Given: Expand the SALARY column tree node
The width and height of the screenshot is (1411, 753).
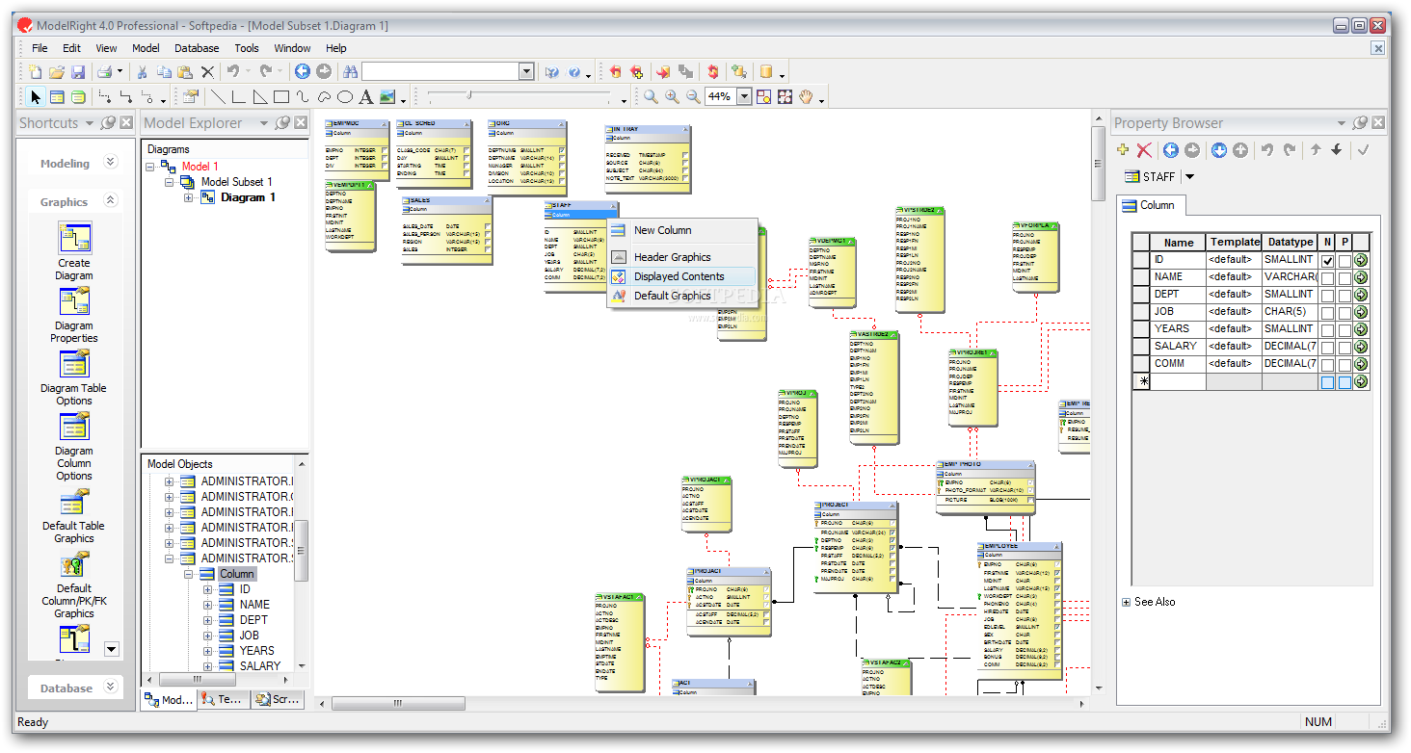Looking at the screenshot, I should click(207, 666).
